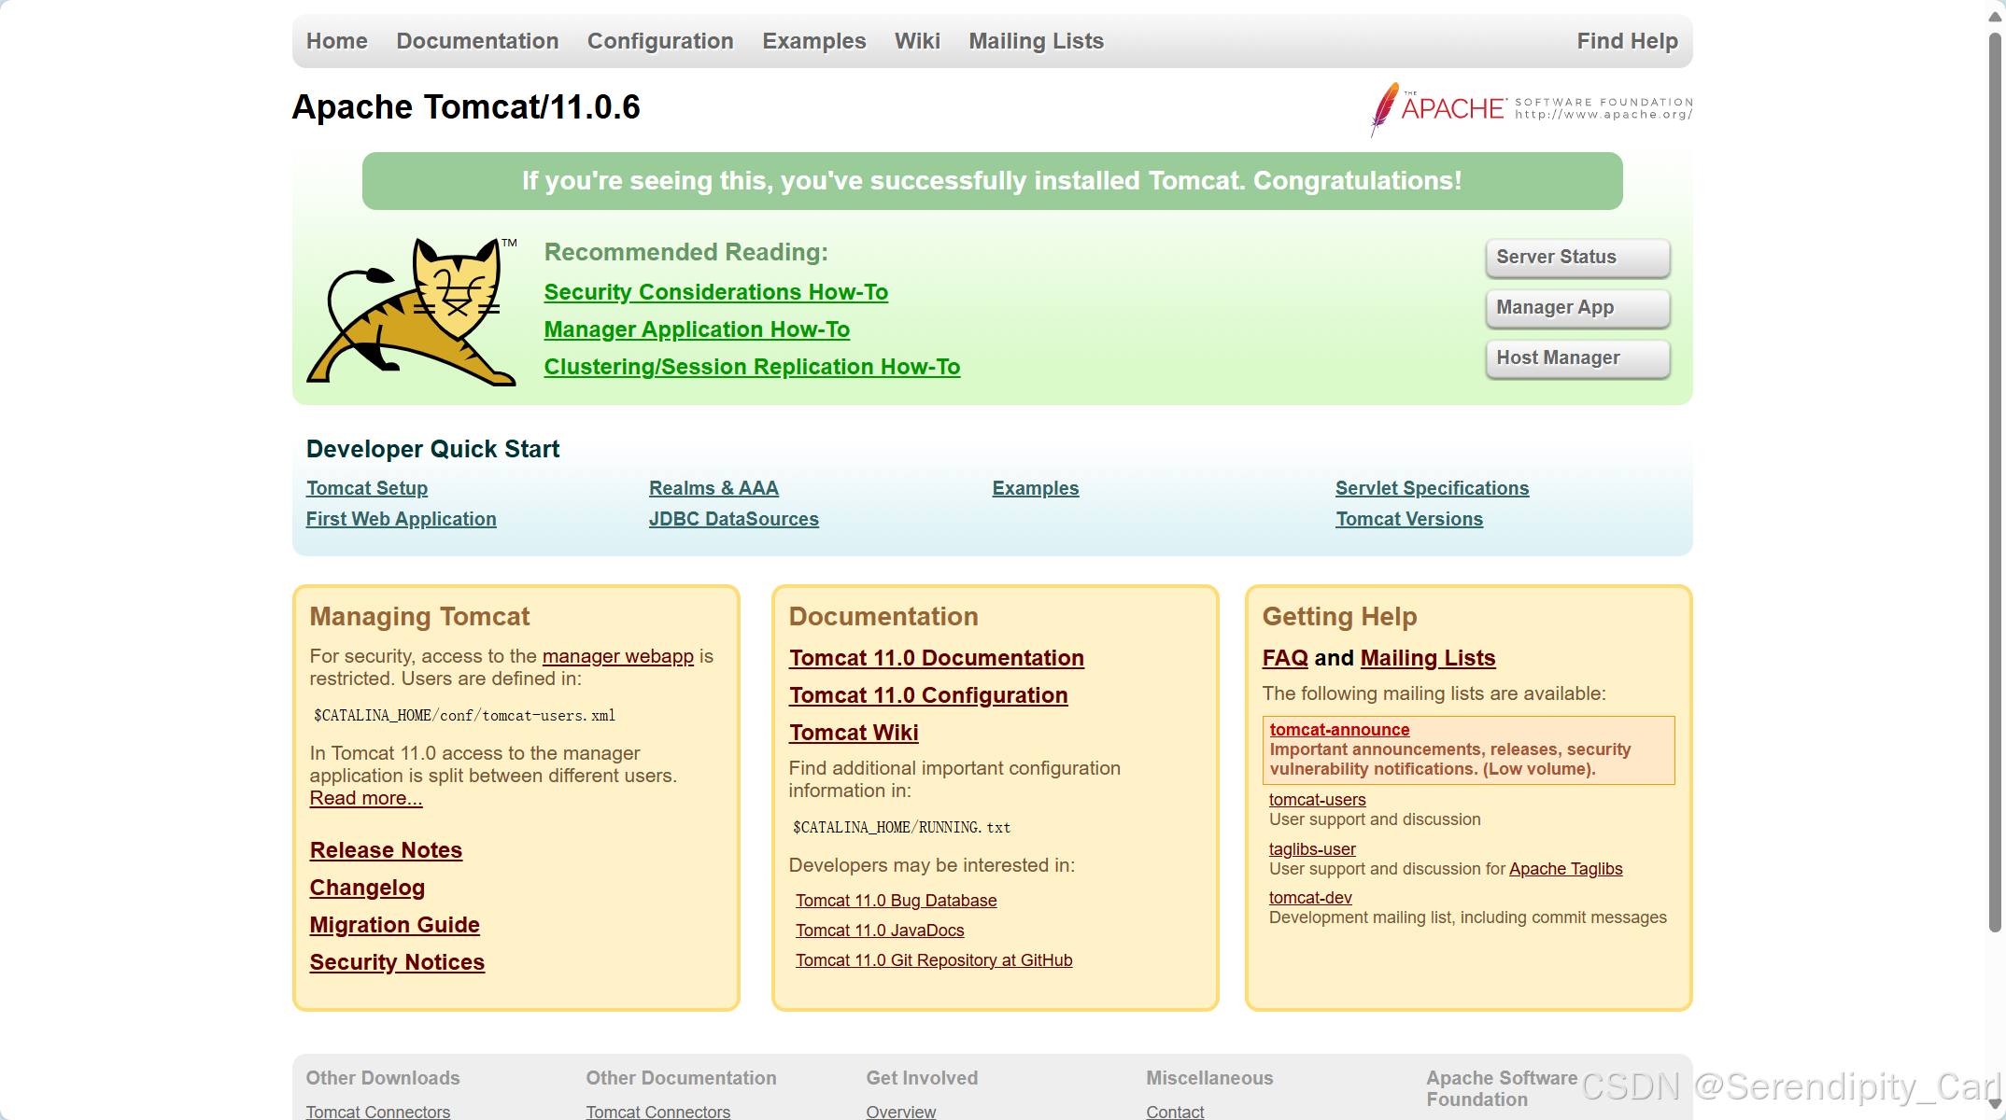
Task: Open the Server Status button
Action: tap(1576, 258)
